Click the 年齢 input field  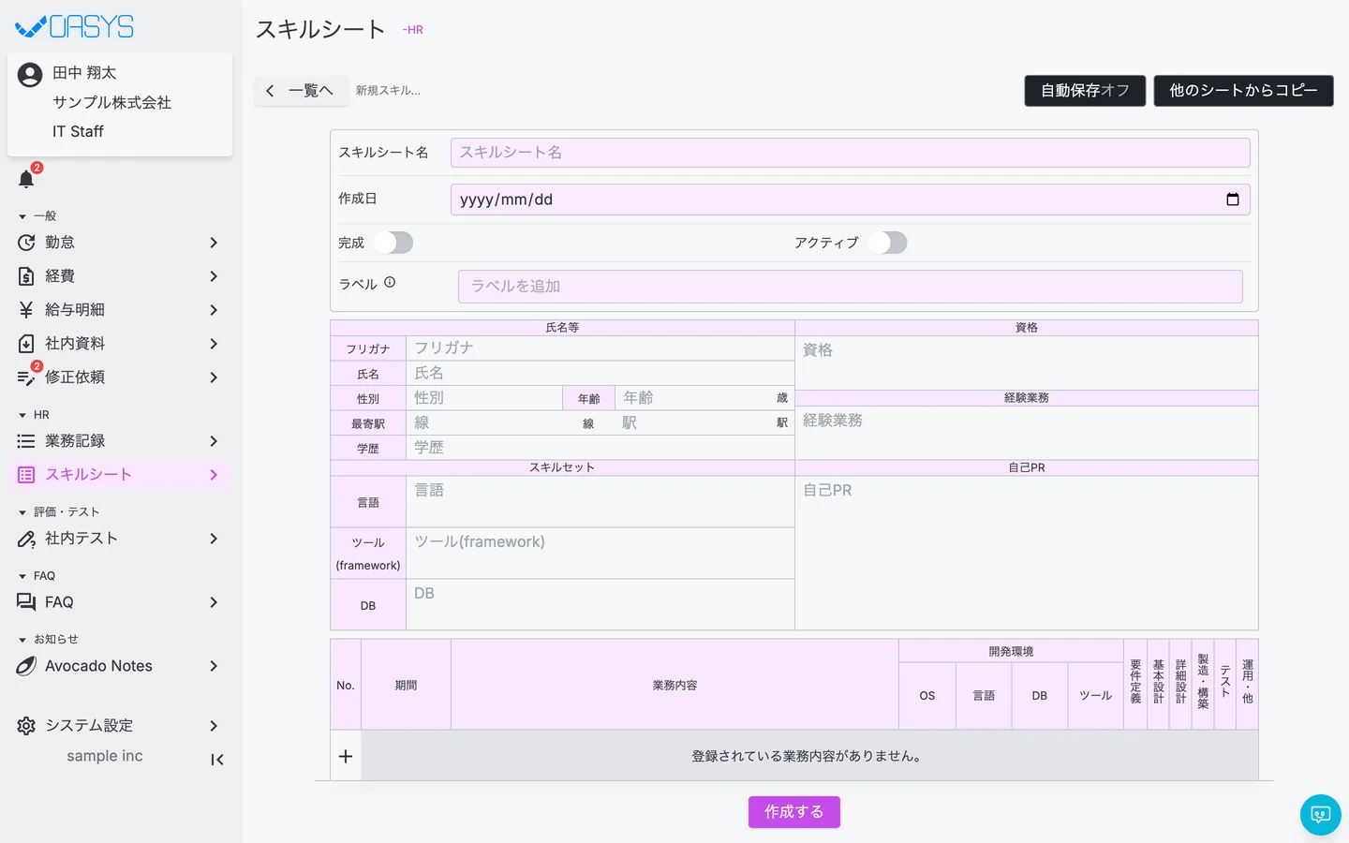[693, 398]
